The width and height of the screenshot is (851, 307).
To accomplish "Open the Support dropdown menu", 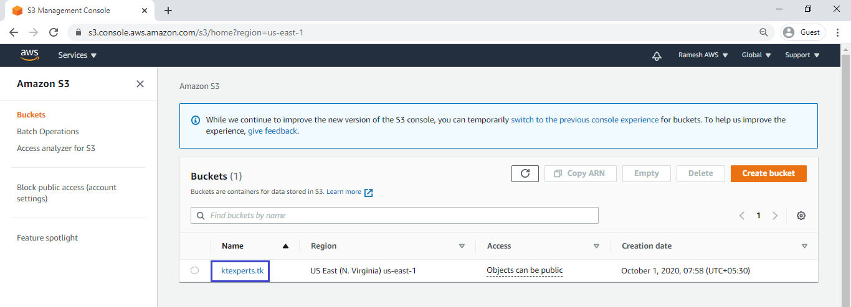I will [x=802, y=55].
